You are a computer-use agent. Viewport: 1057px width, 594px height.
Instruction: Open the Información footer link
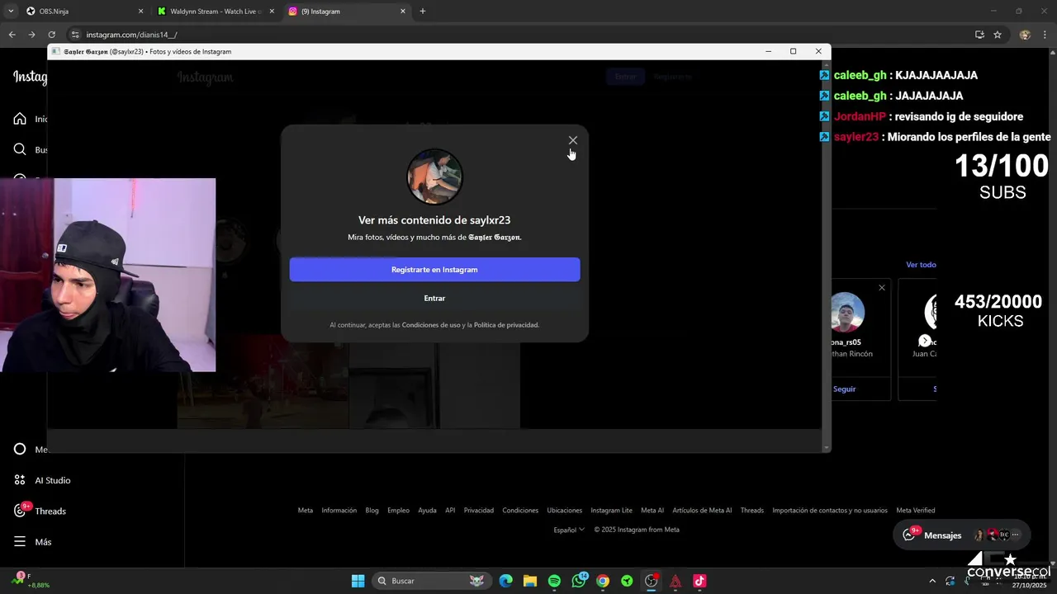339,511
